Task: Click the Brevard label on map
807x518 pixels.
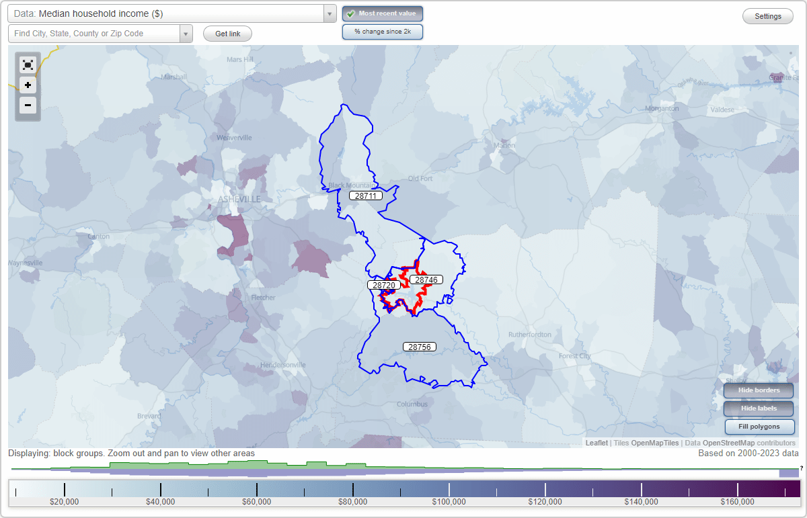Action: click(x=149, y=417)
